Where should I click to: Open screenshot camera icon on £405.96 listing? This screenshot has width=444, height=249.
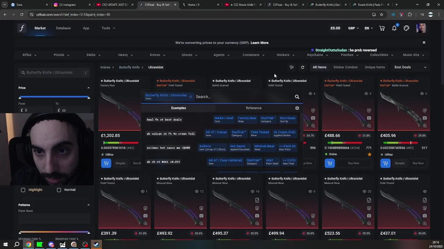tap(425, 118)
